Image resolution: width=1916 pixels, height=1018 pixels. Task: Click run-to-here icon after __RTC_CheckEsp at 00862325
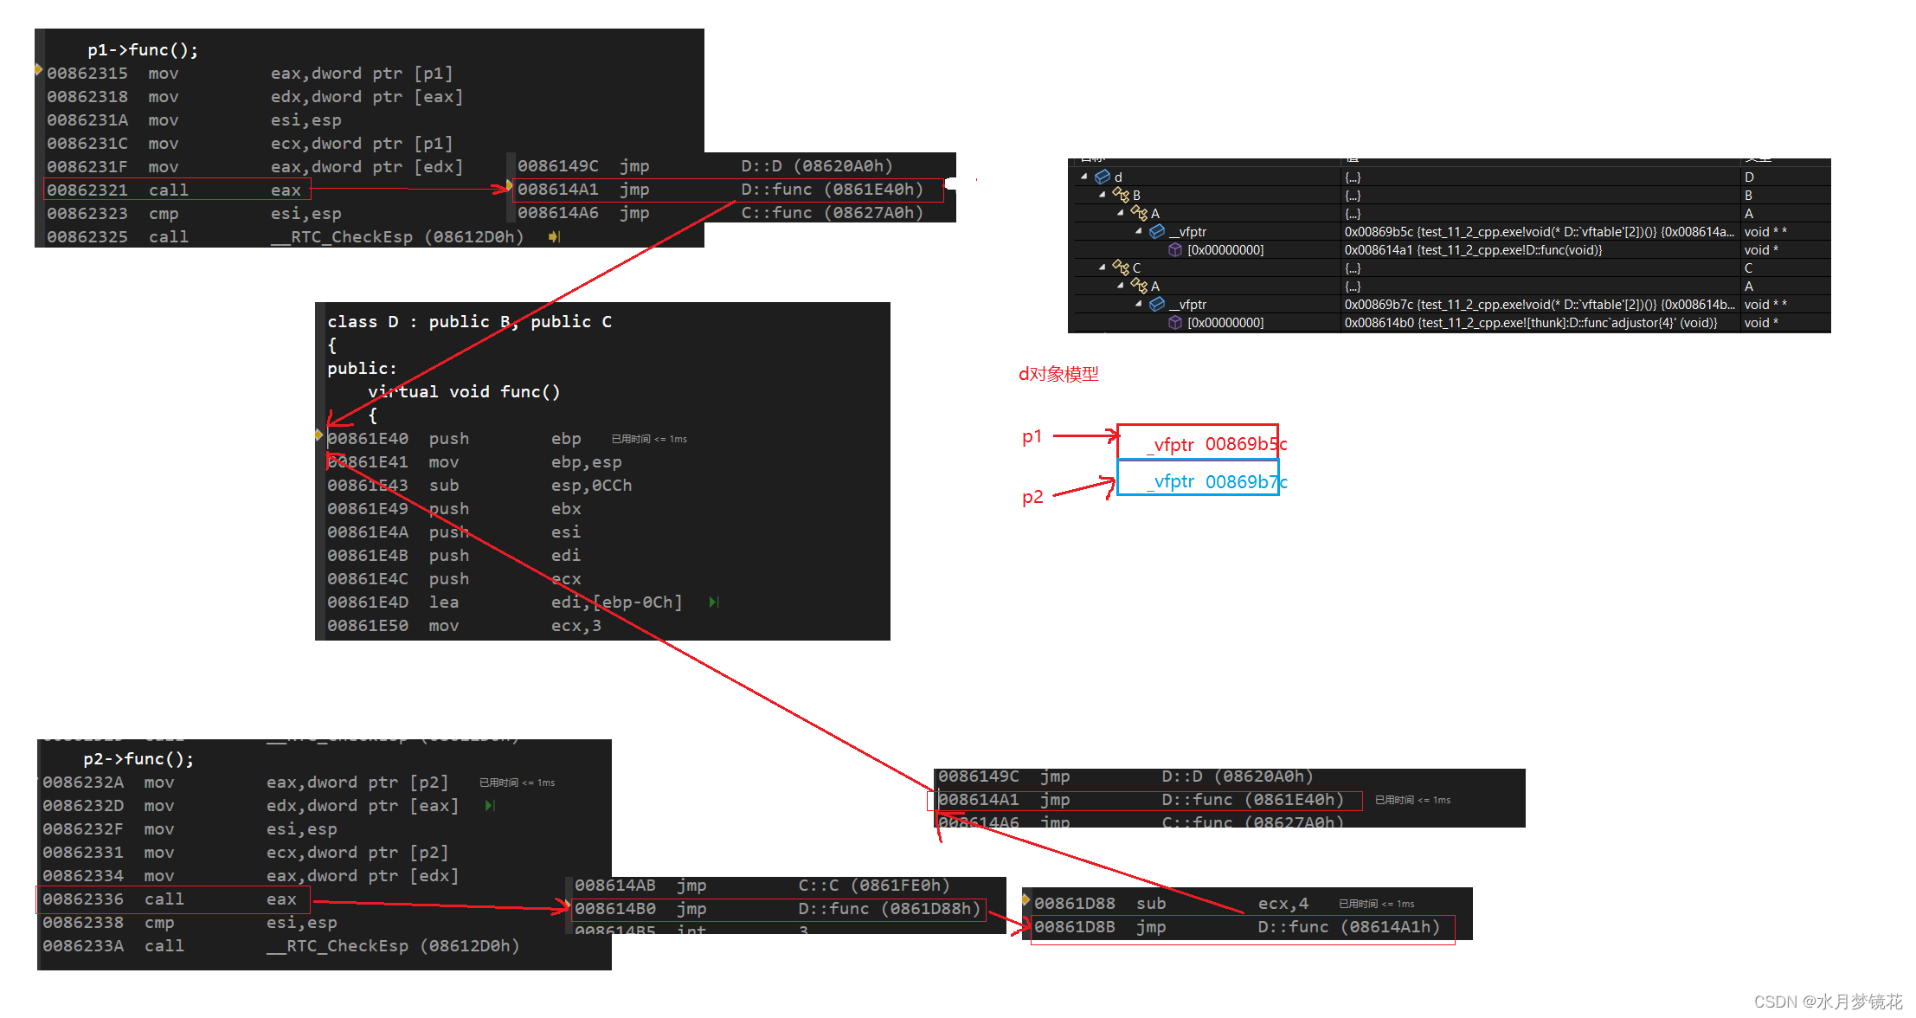point(555,236)
